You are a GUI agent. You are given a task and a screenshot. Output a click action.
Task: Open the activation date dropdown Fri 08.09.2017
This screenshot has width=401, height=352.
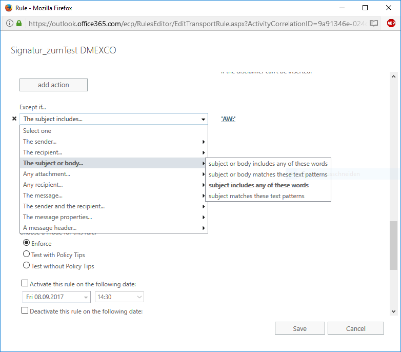coord(56,297)
